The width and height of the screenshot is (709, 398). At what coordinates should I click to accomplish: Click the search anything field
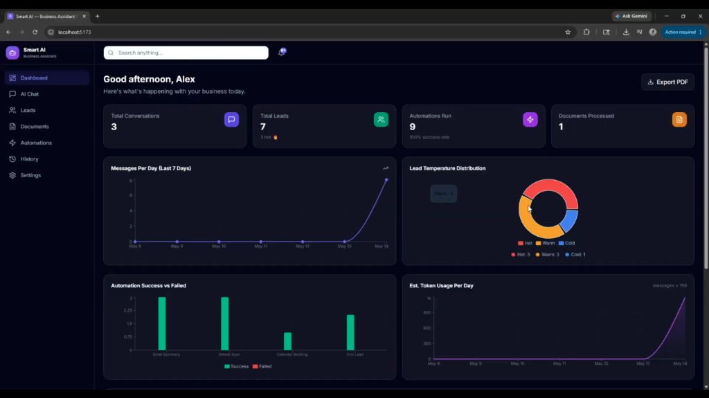click(186, 53)
